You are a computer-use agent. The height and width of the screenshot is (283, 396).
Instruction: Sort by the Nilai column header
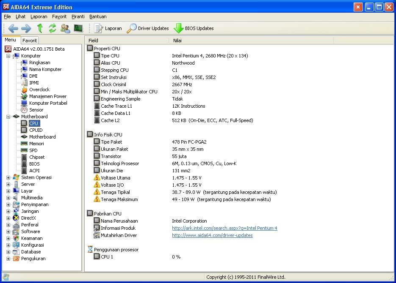[252, 41]
